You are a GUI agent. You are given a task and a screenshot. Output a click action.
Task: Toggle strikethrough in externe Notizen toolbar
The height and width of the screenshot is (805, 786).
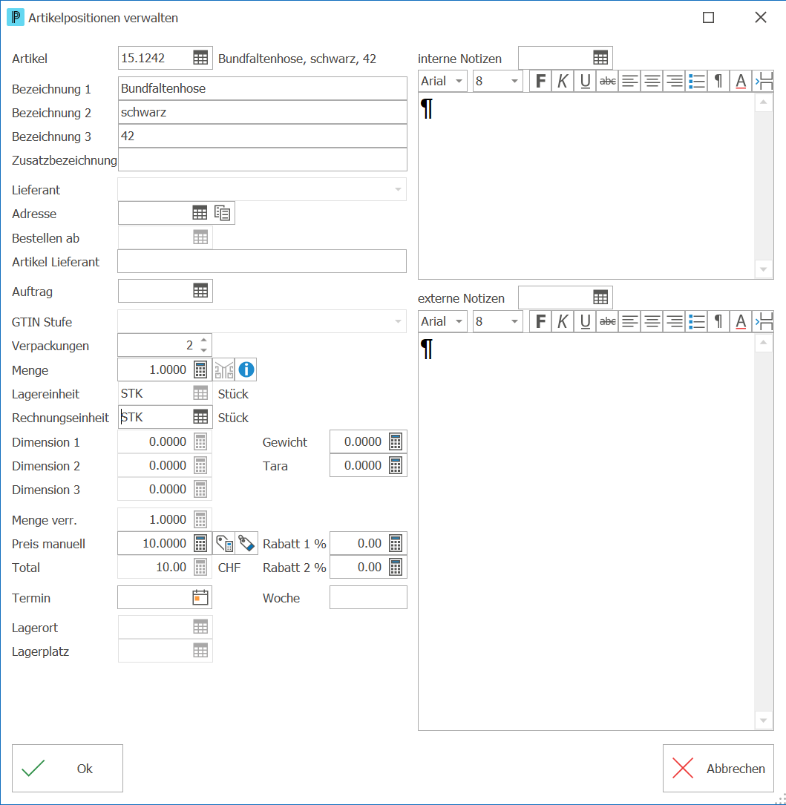(608, 321)
